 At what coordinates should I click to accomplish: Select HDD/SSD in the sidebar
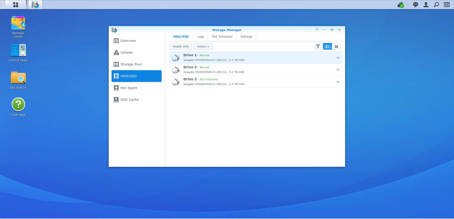point(136,76)
